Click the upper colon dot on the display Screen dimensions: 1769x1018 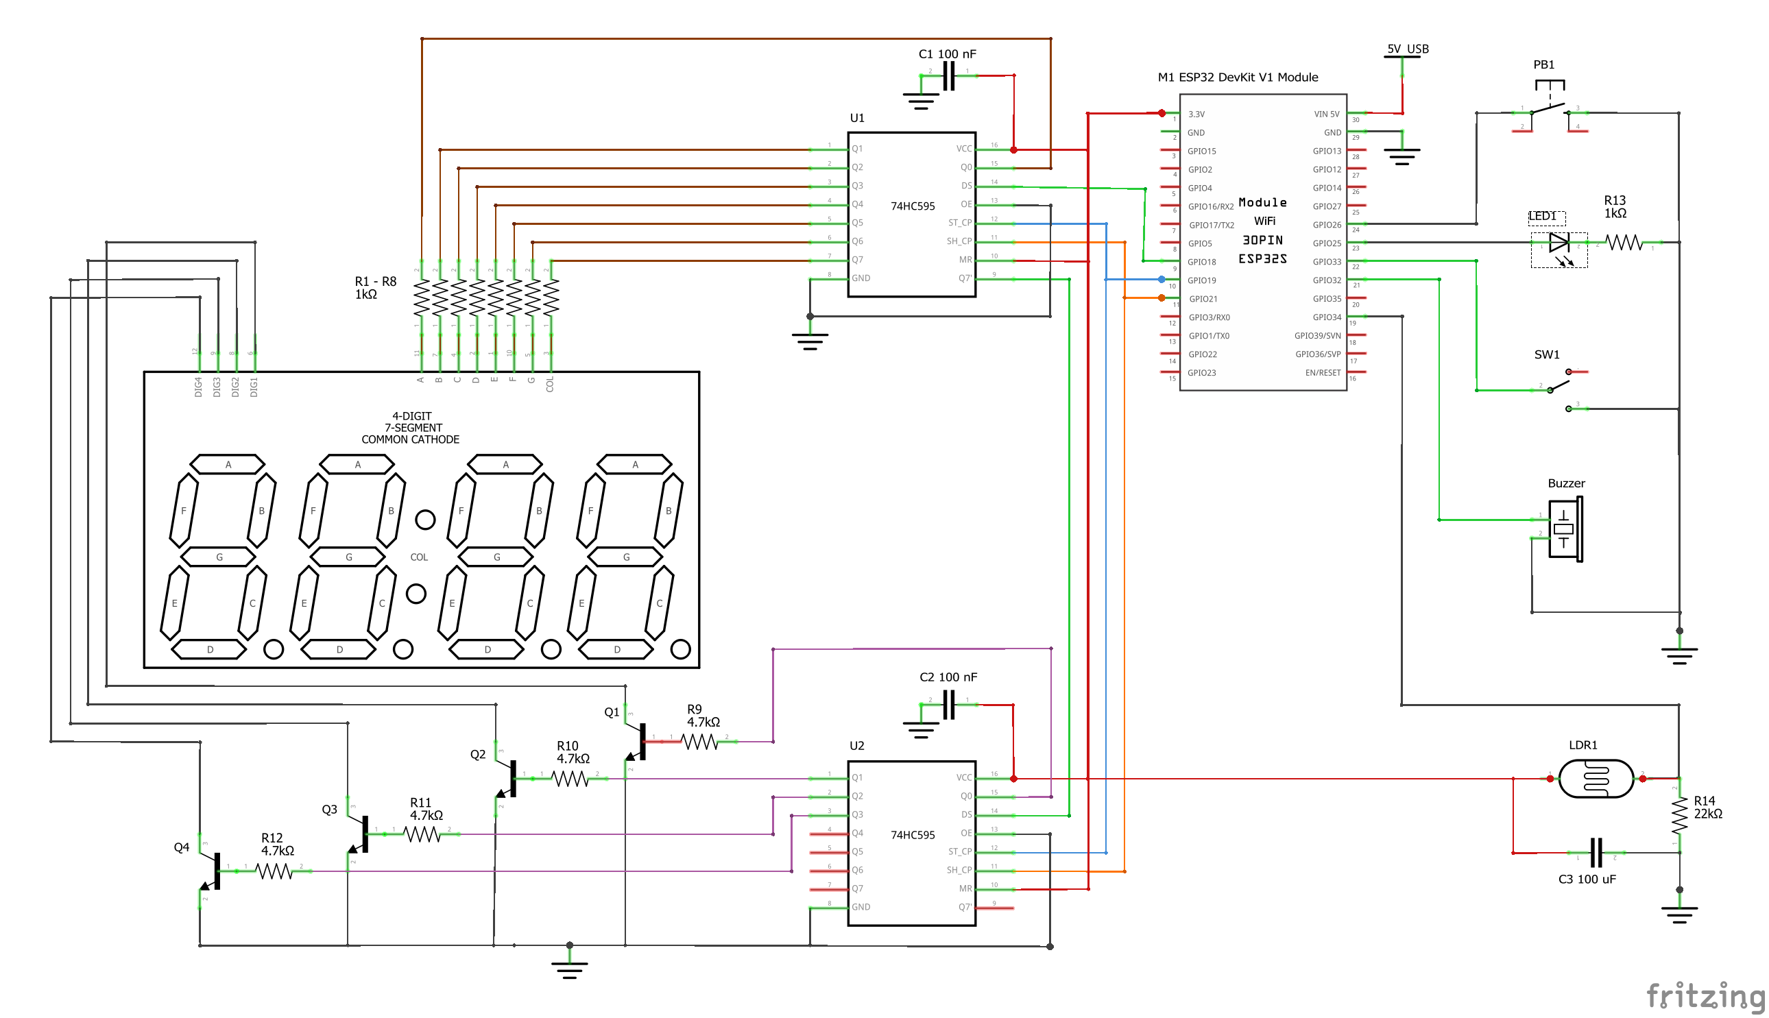point(425,520)
